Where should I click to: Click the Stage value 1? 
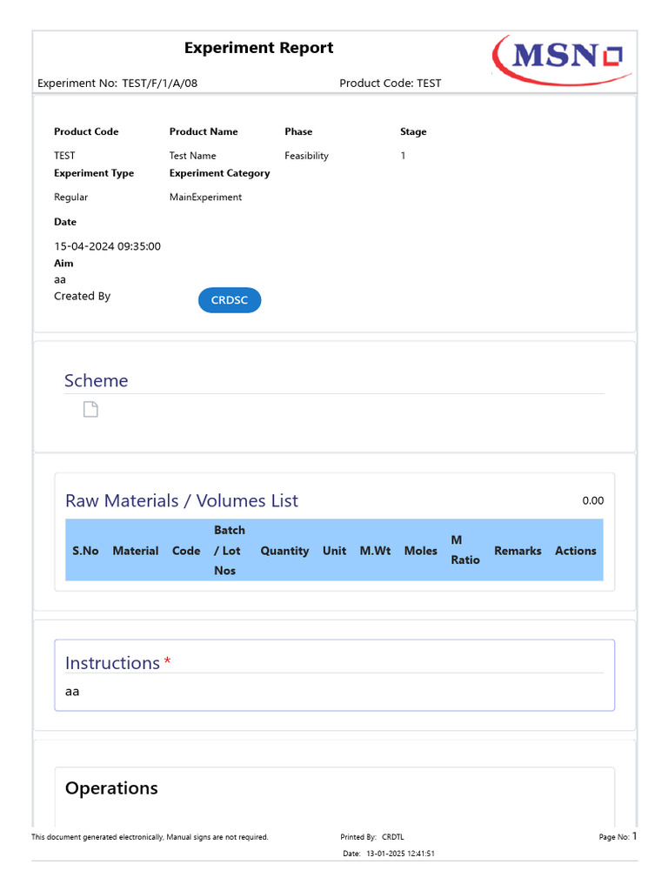404,156
